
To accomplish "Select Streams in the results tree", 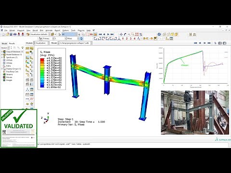I will pyautogui.click(x=9, y=74).
